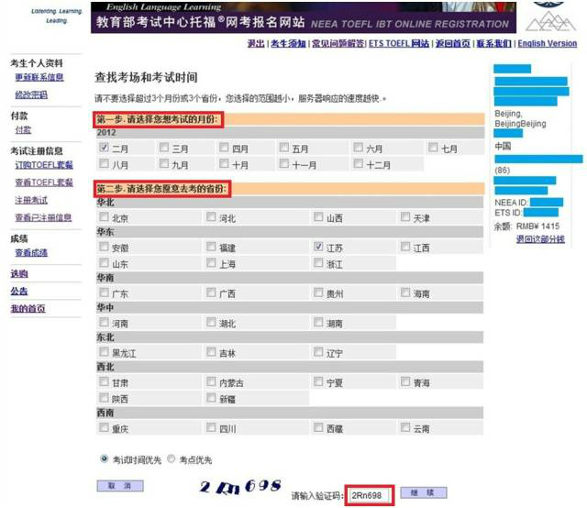Image resolution: width=587 pixels, height=508 pixels.
Task: Open the English Version link
Action: [x=547, y=43]
